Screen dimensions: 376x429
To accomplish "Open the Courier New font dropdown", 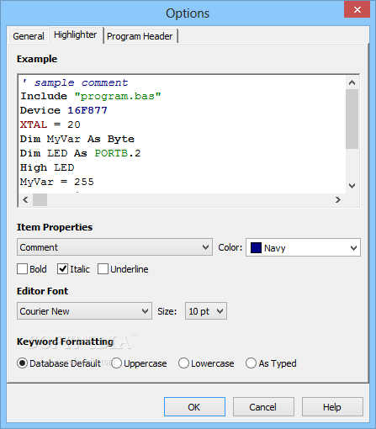I will pos(84,311).
